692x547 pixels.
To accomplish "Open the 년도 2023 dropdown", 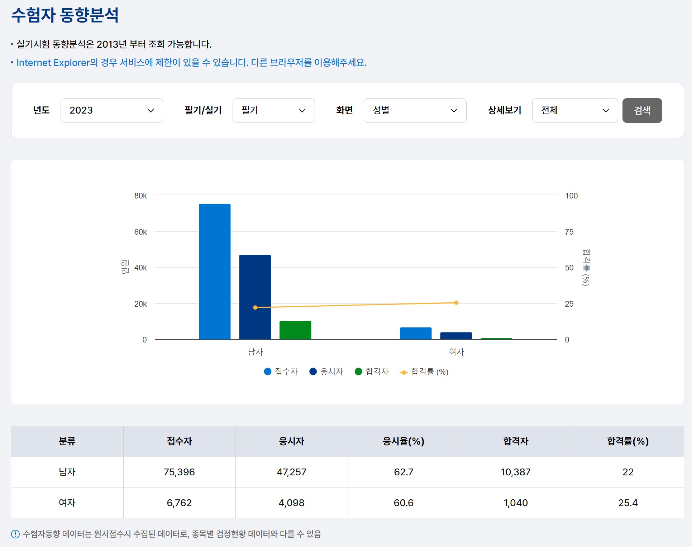I will tap(111, 110).
